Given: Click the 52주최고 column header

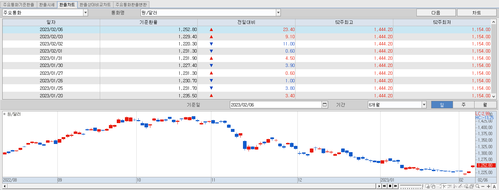Looking at the screenshot, I should (344, 22).
